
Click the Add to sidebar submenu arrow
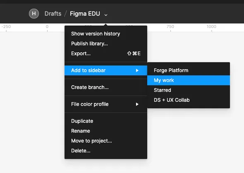point(137,70)
